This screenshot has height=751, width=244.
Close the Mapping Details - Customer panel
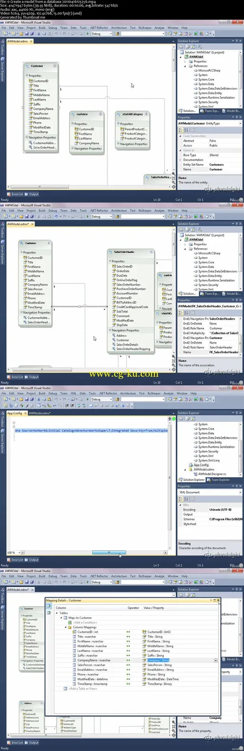click(218, 600)
